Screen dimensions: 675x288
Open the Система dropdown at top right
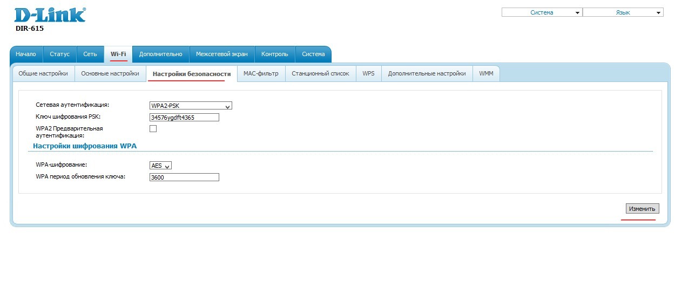pos(542,12)
